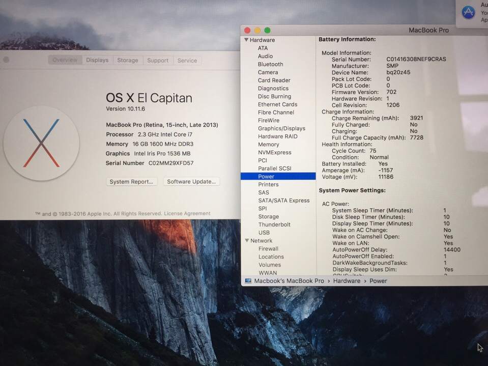The height and width of the screenshot is (366, 488).
Task: Select NVMExpress in the hardware list
Action: (274, 153)
